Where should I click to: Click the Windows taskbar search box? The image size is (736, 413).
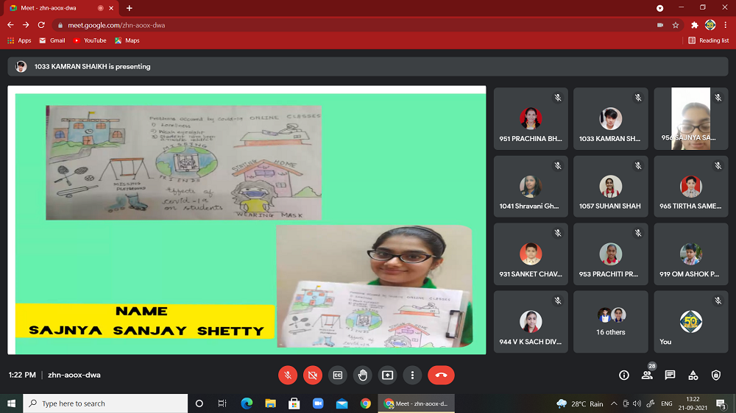(x=105, y=403)
